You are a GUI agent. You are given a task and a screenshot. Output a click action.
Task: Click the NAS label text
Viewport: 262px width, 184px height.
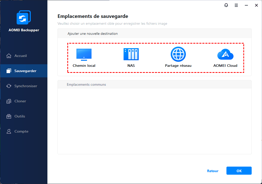pos(131,66)
